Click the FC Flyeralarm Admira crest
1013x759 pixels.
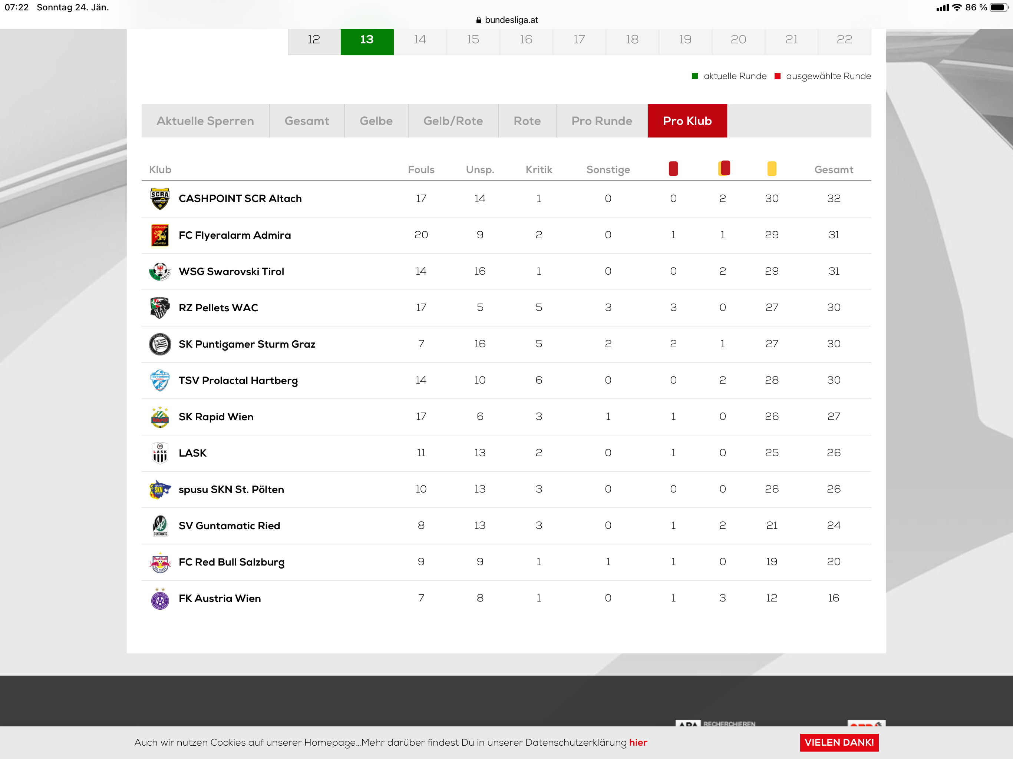[160, 235]
